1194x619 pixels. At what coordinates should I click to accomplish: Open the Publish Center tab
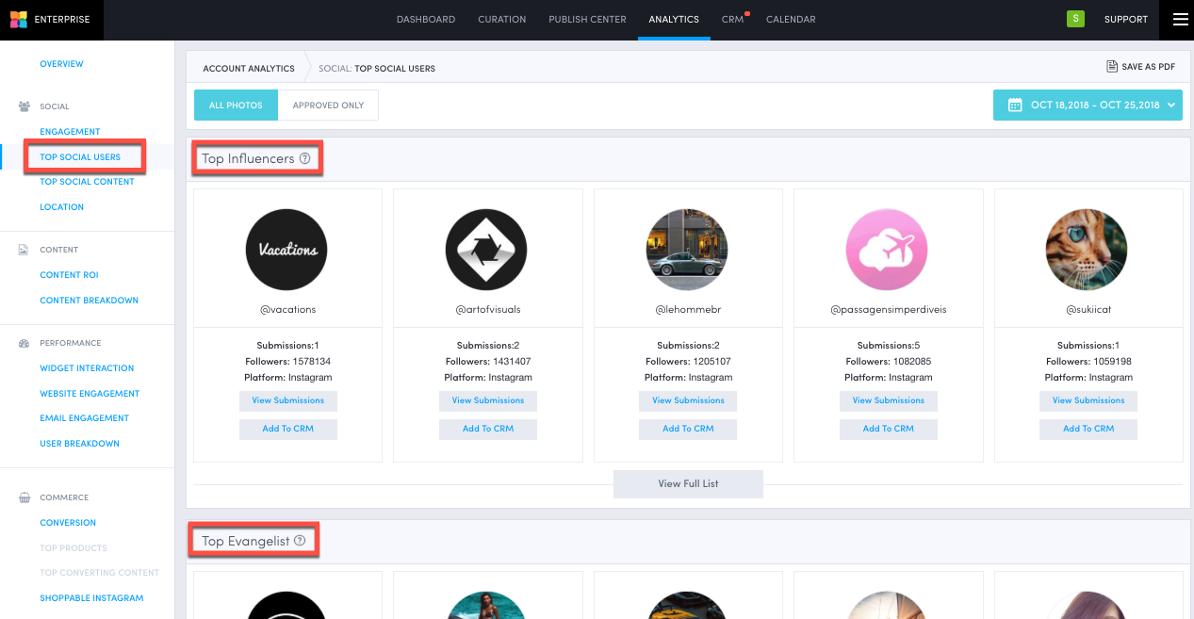pyautogui.click(x=587, y=20)
